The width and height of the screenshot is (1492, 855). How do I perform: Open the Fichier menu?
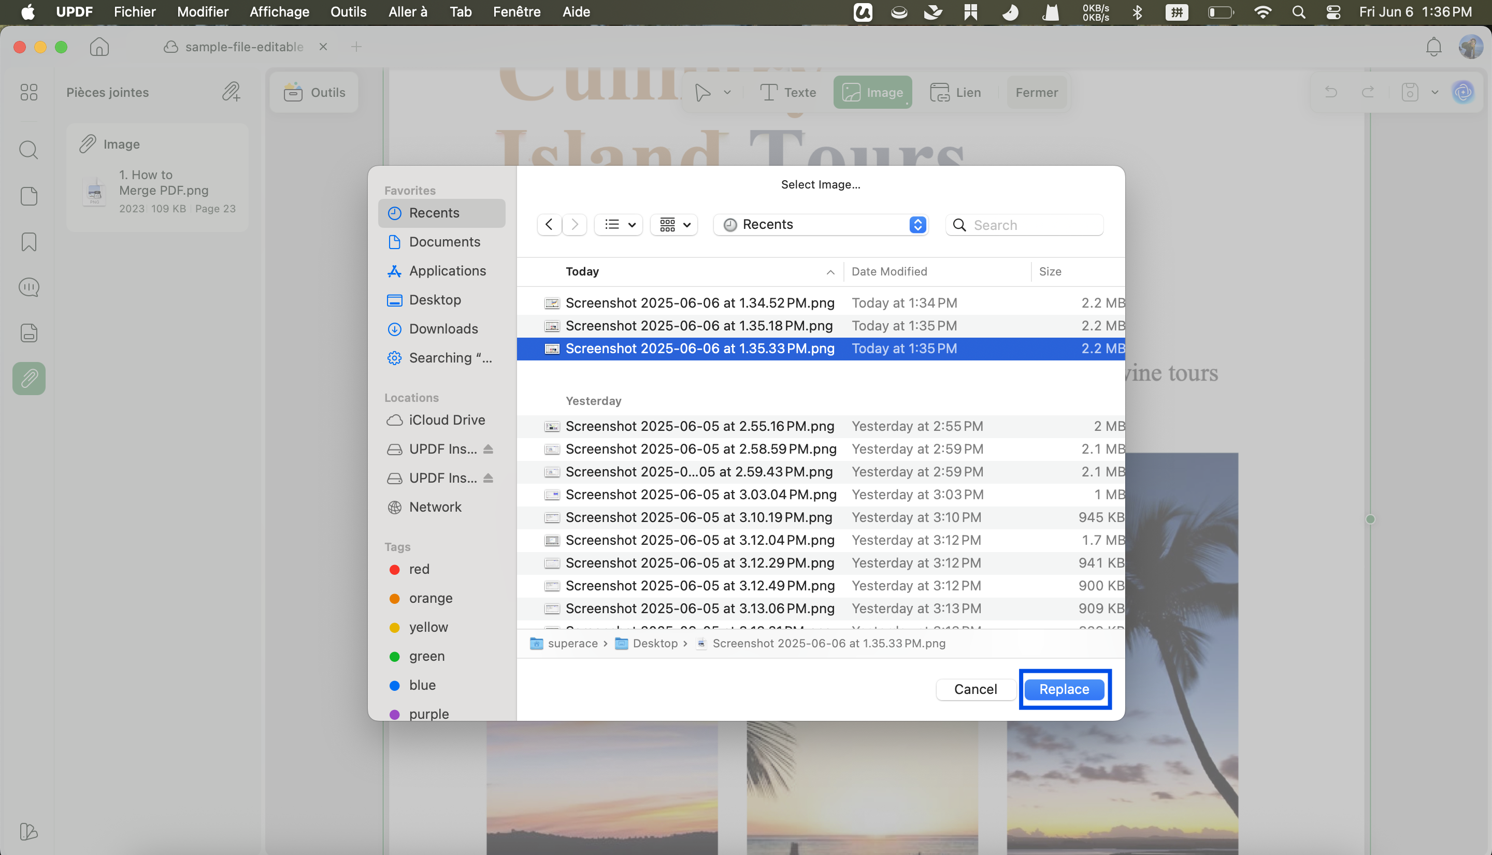pos(135,12)
